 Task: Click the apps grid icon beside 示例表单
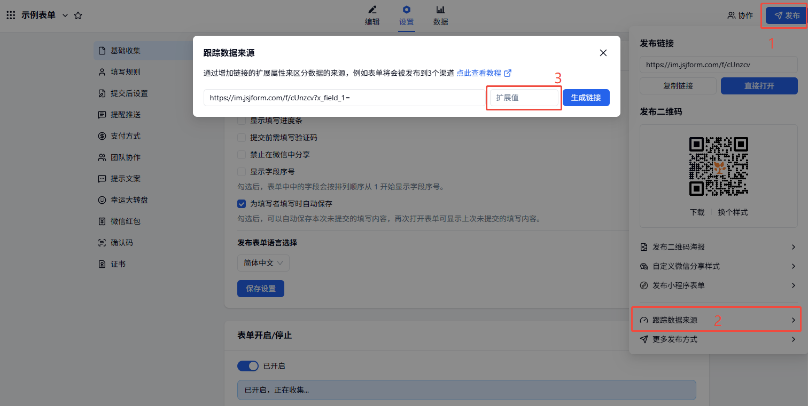coord(11,15)
